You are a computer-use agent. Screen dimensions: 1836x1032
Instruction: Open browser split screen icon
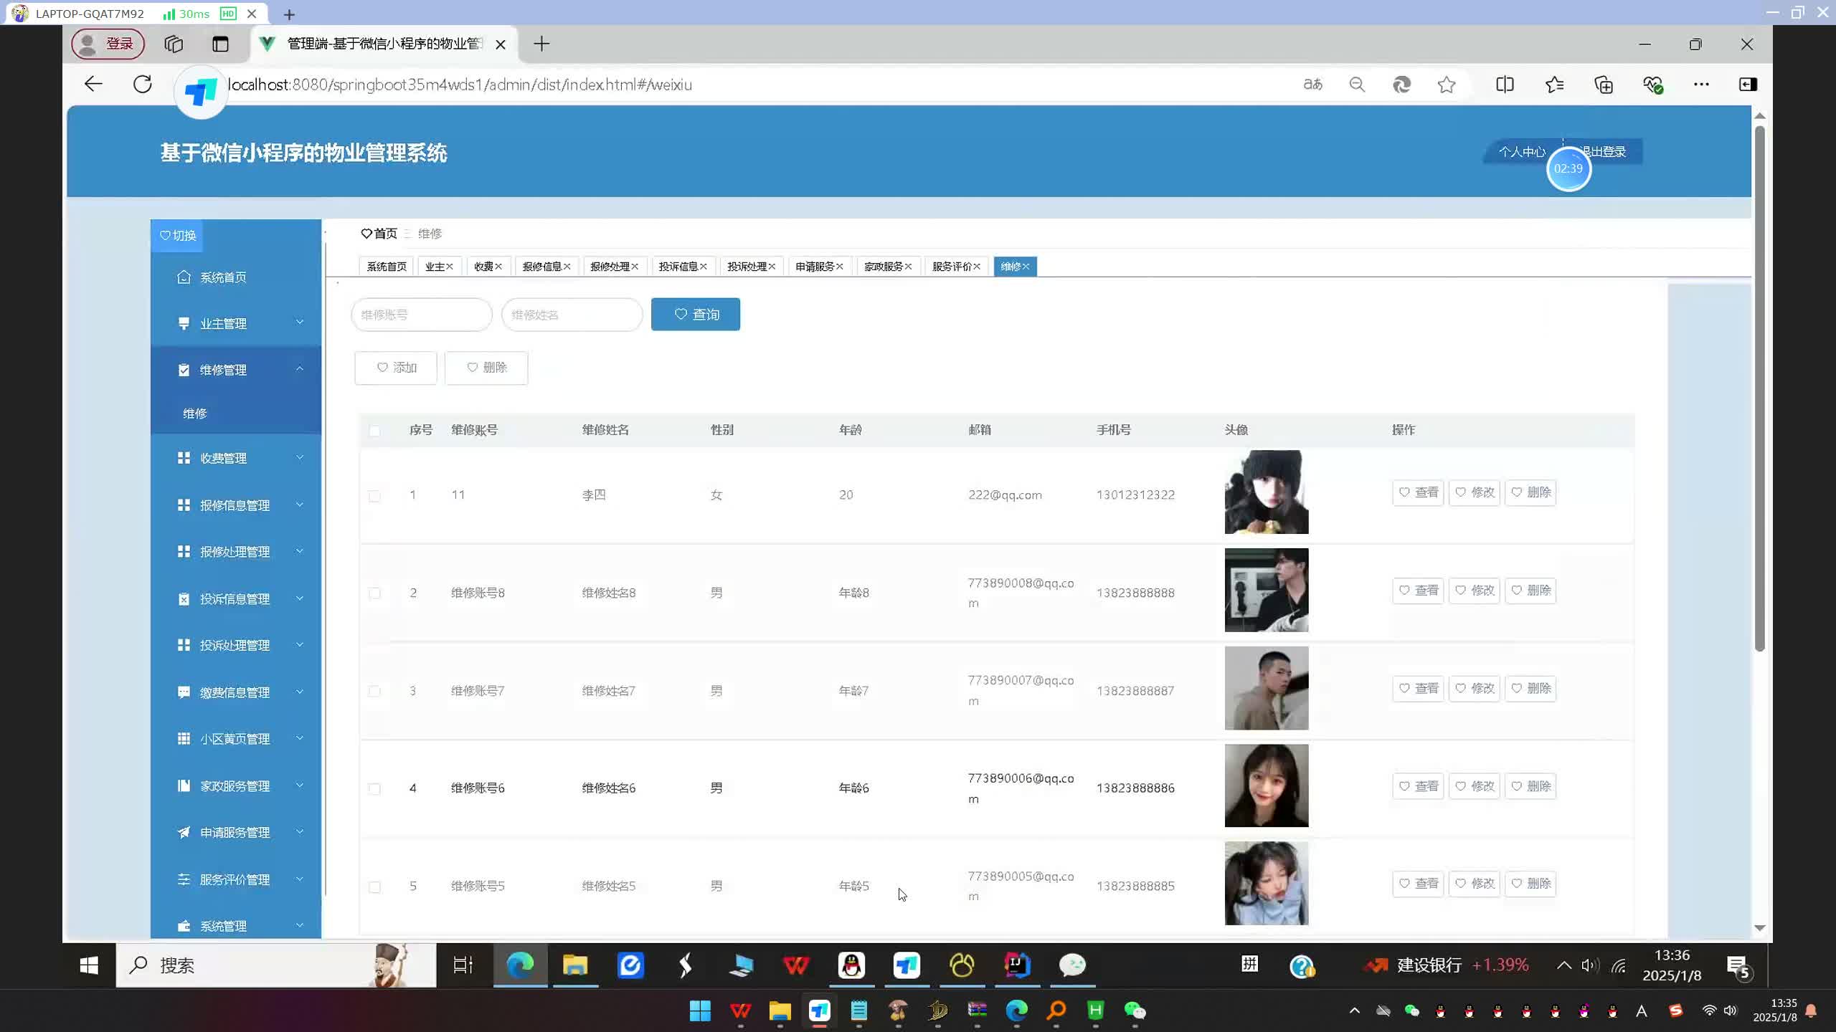(x=1505, y=85)
